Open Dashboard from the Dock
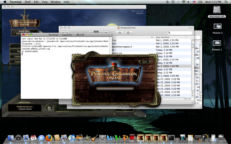231x144 pixels. (x=18, y=138)
